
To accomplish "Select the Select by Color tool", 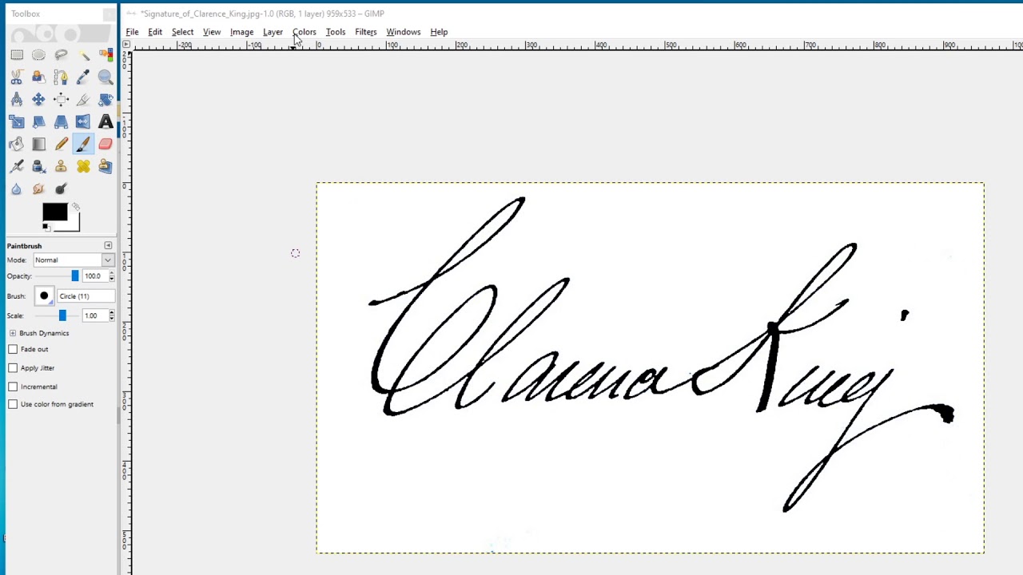I will pyautogui.click(x=105, y=55).
